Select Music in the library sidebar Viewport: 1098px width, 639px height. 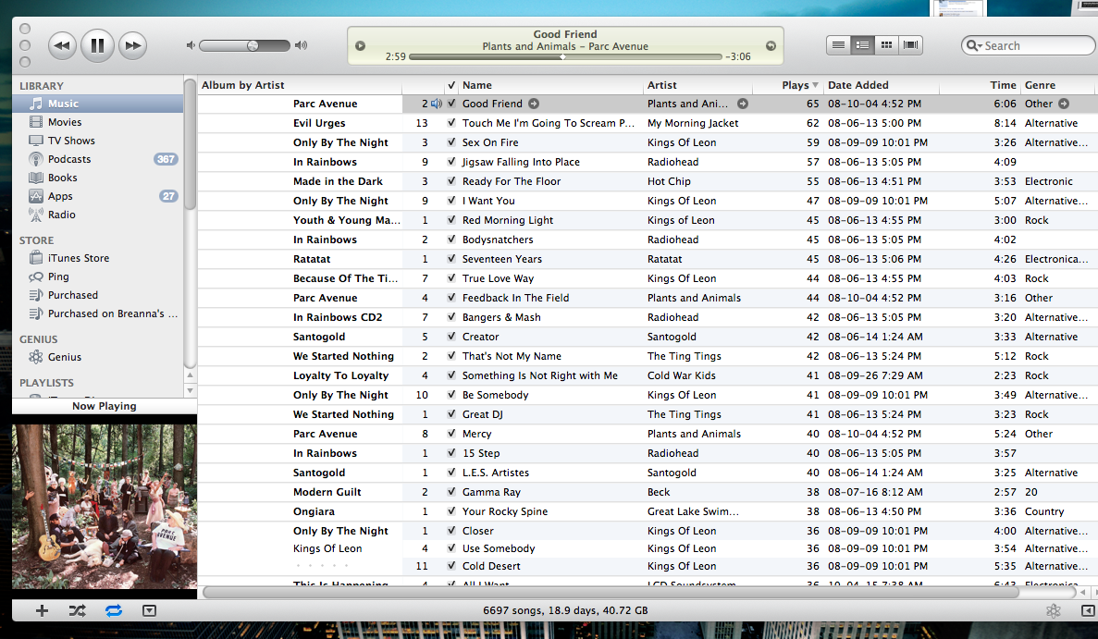click(x=97, y=104)
